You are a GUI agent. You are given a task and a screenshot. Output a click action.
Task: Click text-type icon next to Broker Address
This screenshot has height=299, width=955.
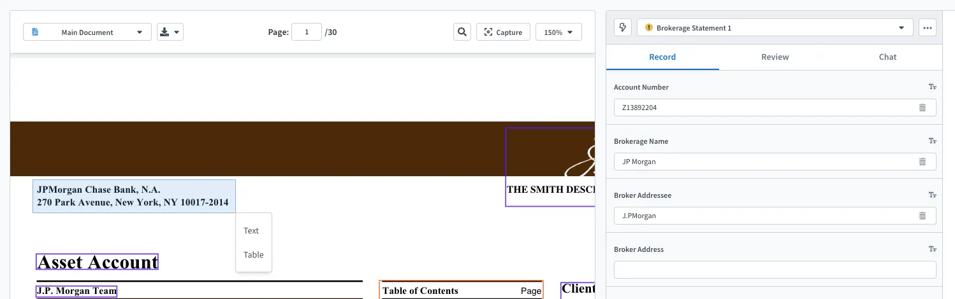tap(932, 249)
